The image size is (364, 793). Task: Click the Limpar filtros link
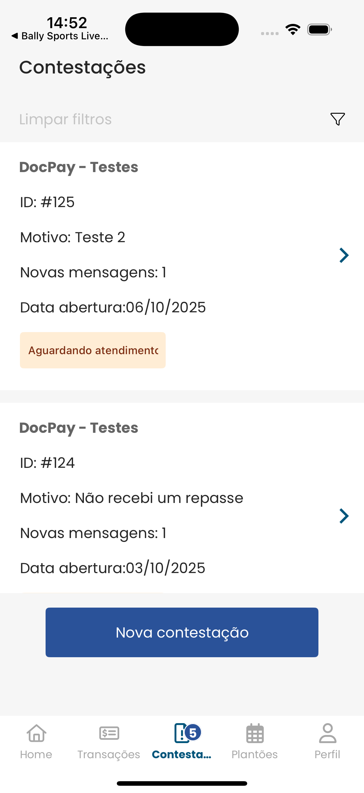[x=65, y=119]
